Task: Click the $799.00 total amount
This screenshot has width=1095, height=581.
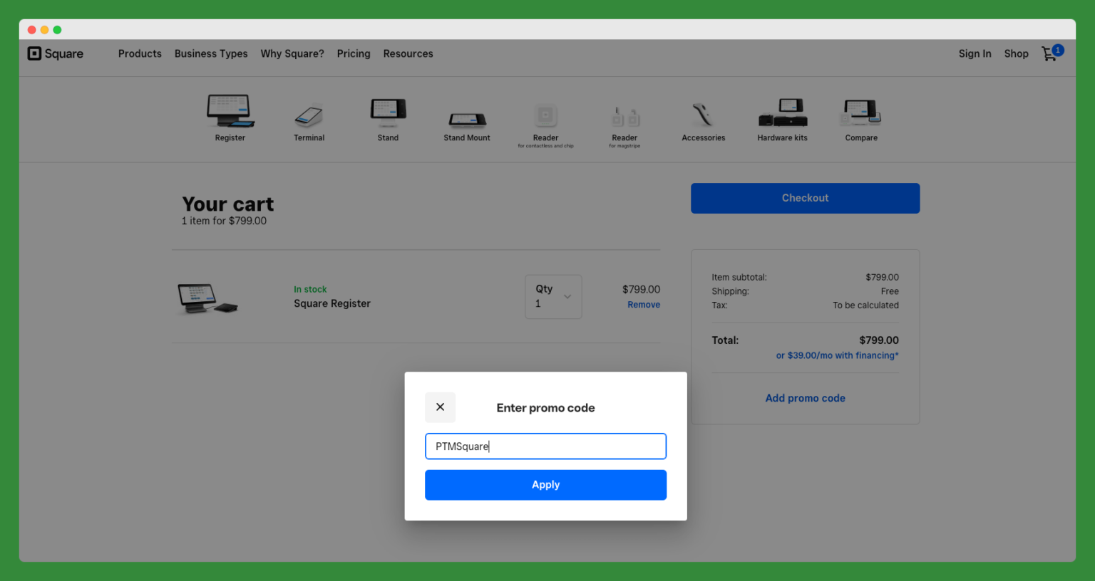Action: click(x=879, y=340)
